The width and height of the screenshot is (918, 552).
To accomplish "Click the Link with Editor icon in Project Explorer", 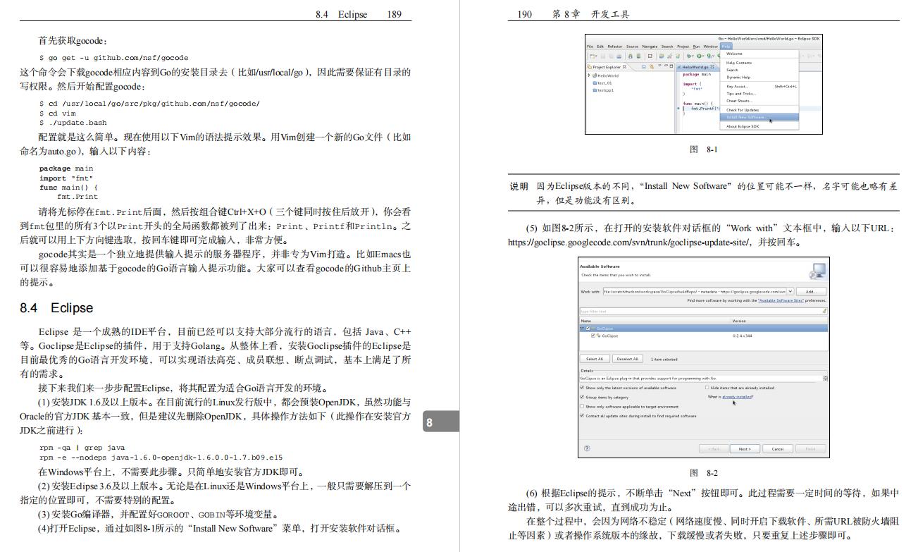I will tap(652, 66).
